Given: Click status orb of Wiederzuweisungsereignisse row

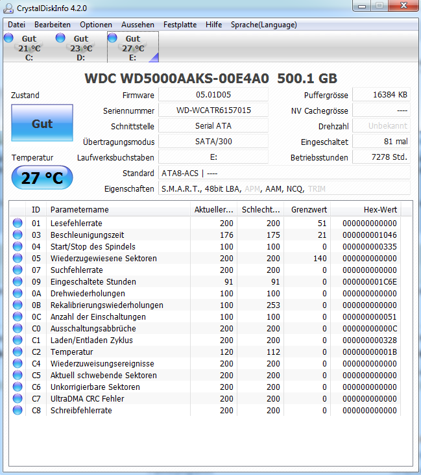Looking at the screenshot, I should click(18, 363).
